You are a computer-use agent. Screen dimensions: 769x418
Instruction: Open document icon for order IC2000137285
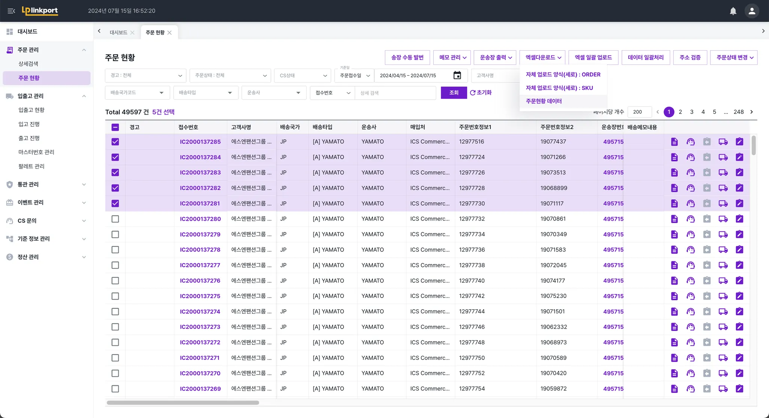(674, 142)
